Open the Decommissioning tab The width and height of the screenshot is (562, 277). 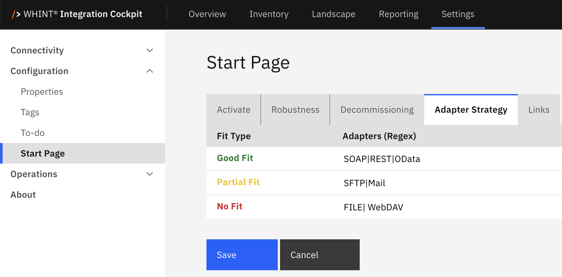tap(377, 110)
